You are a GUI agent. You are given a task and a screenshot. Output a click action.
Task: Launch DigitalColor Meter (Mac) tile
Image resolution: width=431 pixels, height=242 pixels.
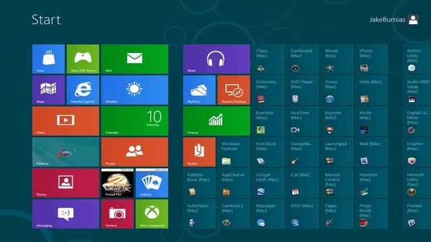point(418,121)
